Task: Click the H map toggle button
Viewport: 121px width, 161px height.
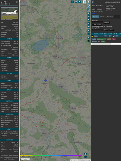Action: tap(76, 2)
